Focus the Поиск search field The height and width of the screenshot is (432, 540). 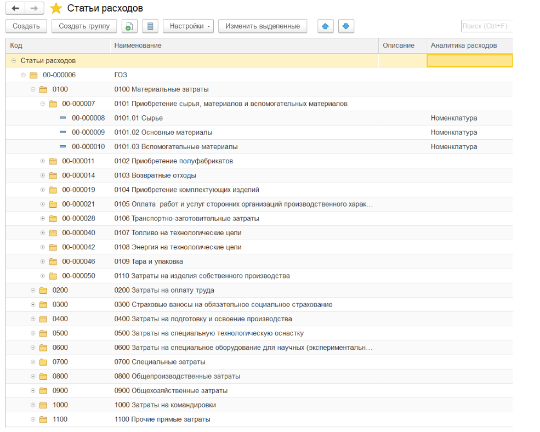click(x=486, y=26)
